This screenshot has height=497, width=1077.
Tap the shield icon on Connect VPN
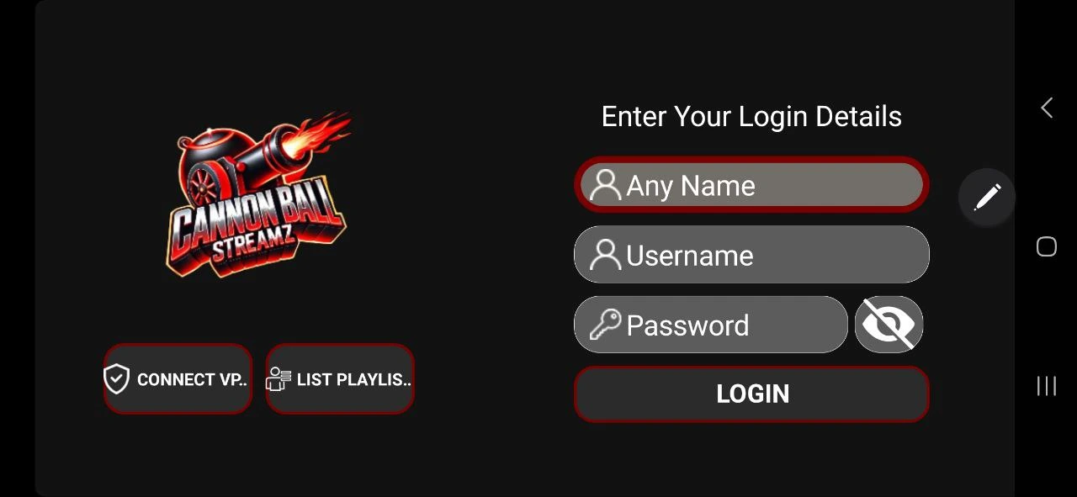116,379
